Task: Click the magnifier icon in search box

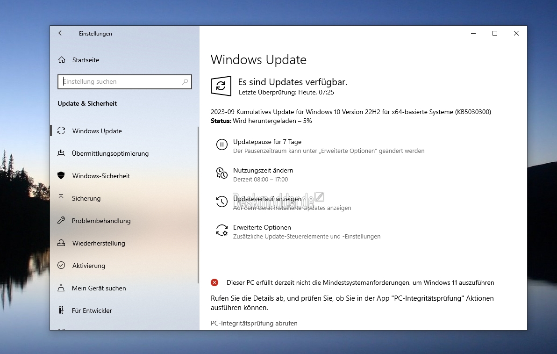Action: (x=185, y=82)
